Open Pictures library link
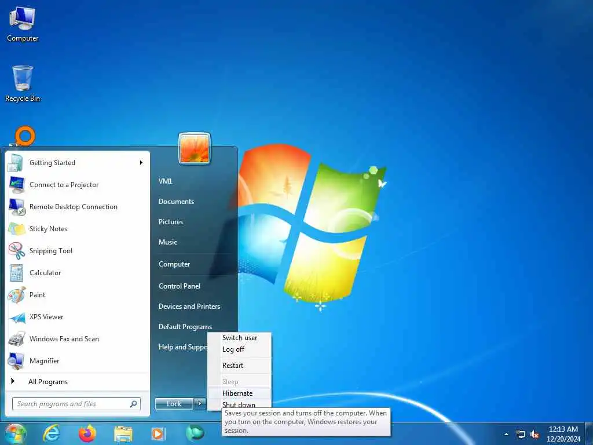 tap(171, 222)
